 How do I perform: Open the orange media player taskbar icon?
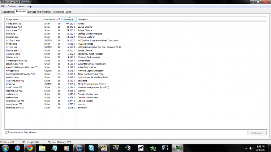point(66,148)
